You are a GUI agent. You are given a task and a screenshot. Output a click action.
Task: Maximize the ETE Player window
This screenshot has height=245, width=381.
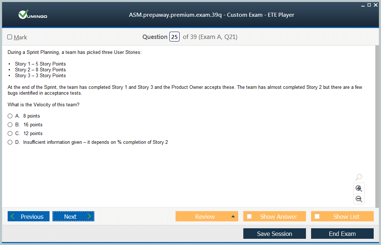pyautogui.click(x=369, y=5)
